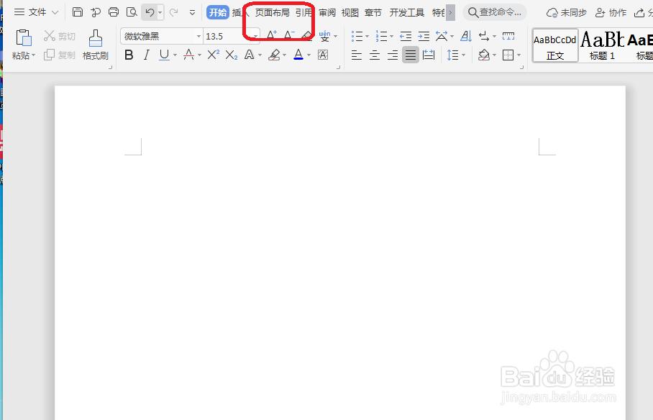Click the show paragraph marks icon
The height and width of the screenshot is (420, 653).
coord(484,36)
